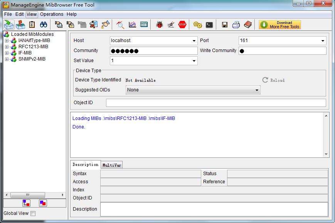
Task: Select the IF-MIB tree label
Action: point(25,53)
